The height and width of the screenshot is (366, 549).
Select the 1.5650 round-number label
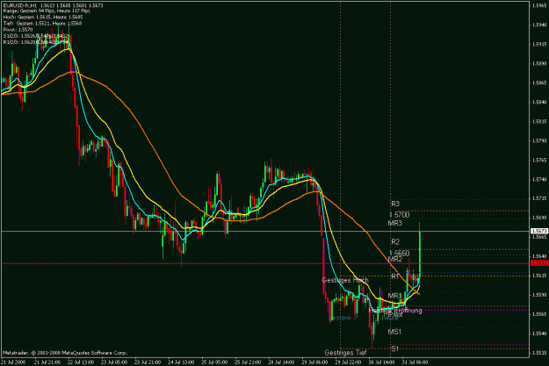coord(399,253)
